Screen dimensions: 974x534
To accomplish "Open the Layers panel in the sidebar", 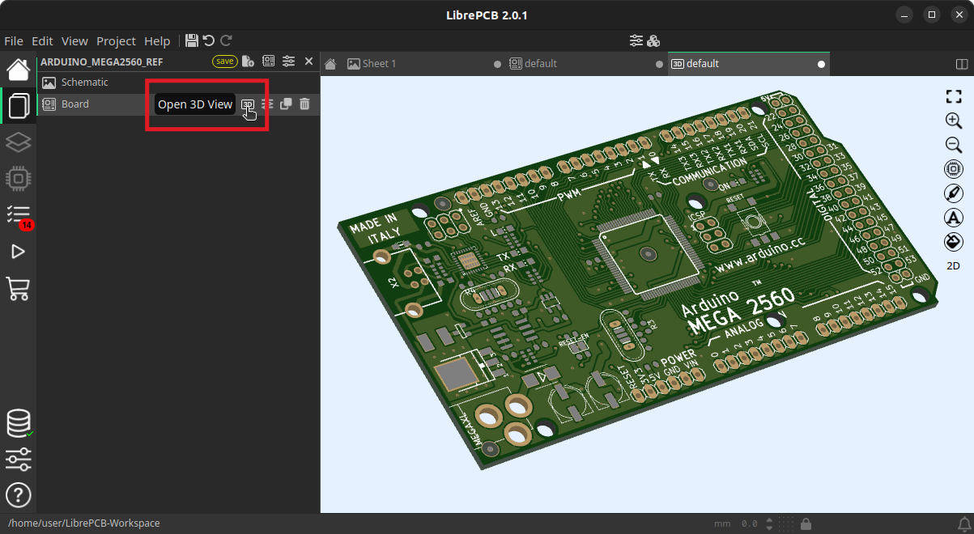I will pos(19,142).
